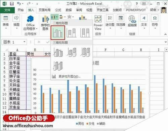The image size is (168, 131).
Task: Click the Power View report icon
Action: (x=98, y=23)
